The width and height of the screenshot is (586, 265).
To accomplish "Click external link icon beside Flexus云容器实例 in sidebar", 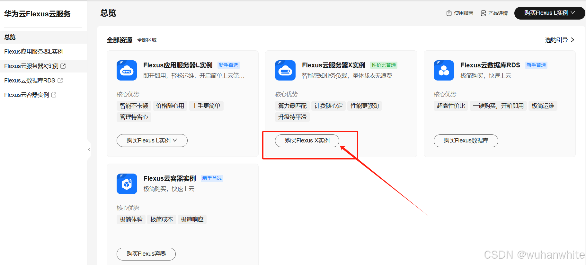I will pos(54,95).
